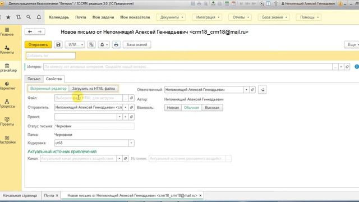359x202 pixels.
Task: Switch to the Свойства tab
Action: pyautogui.click(x=54, y=79)
